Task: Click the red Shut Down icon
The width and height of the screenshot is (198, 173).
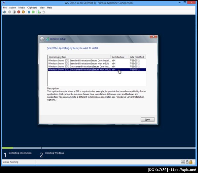Action: (19, 12)
